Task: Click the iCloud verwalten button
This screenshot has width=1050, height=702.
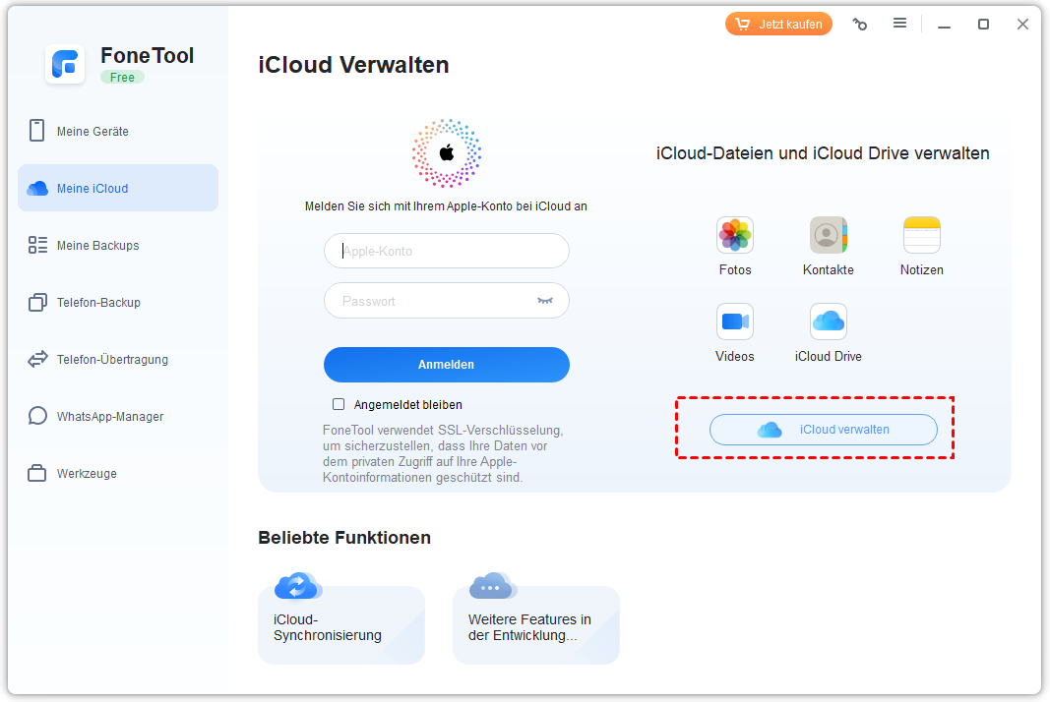Action: (x=823, y=430)
